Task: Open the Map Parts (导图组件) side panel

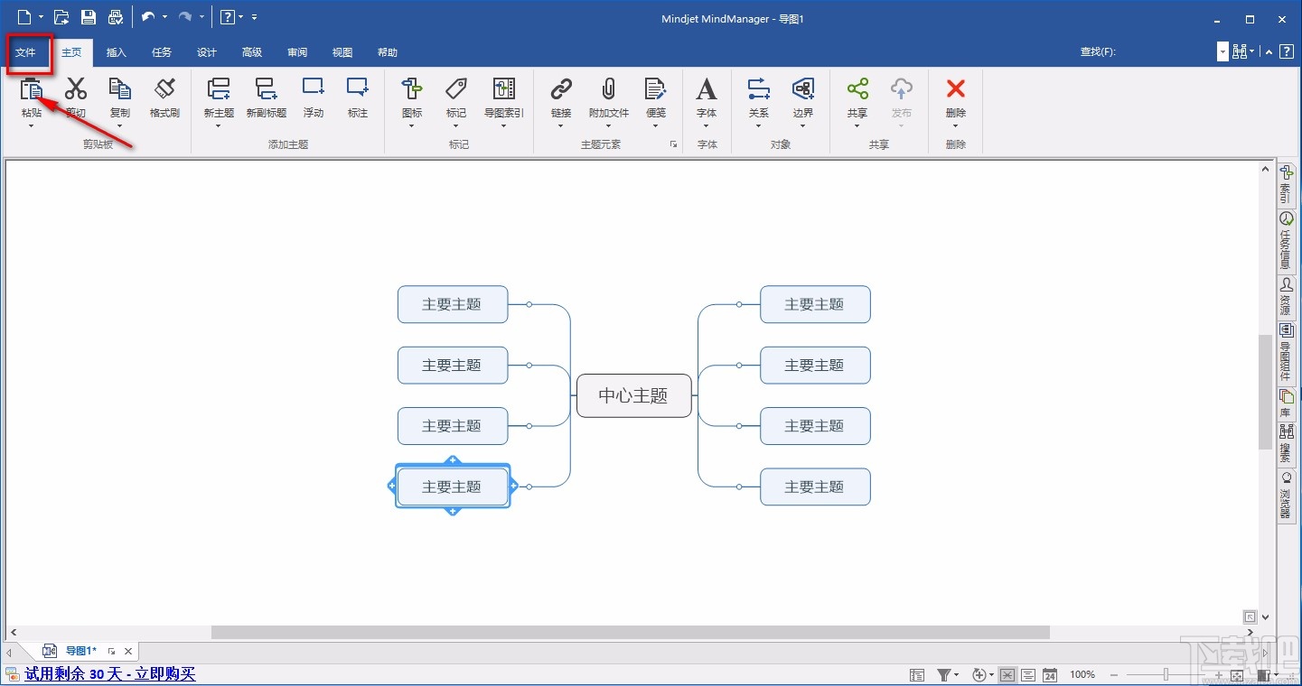Action: [x=1286, y=353]
